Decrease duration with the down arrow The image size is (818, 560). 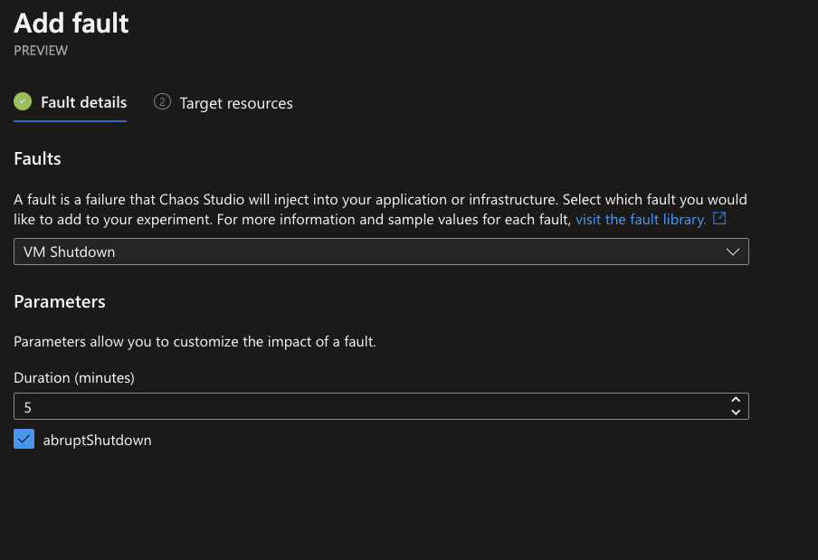(x=736, y=412)
